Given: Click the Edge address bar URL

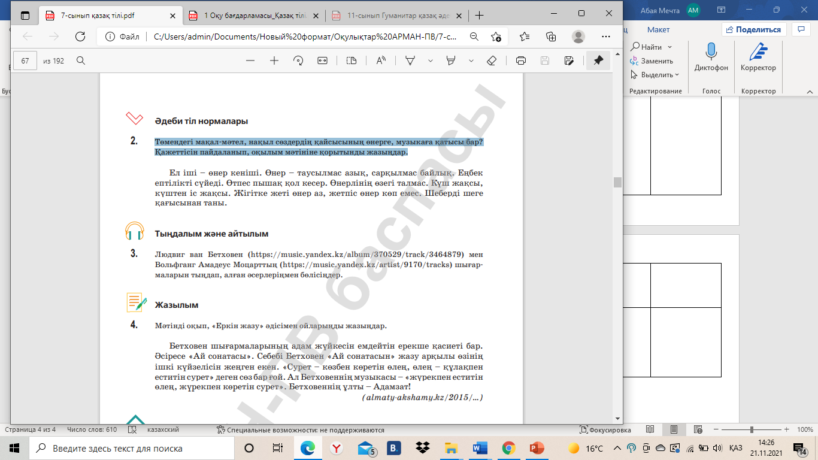Looking at the screenshot, I should click(x=305, y=37).
